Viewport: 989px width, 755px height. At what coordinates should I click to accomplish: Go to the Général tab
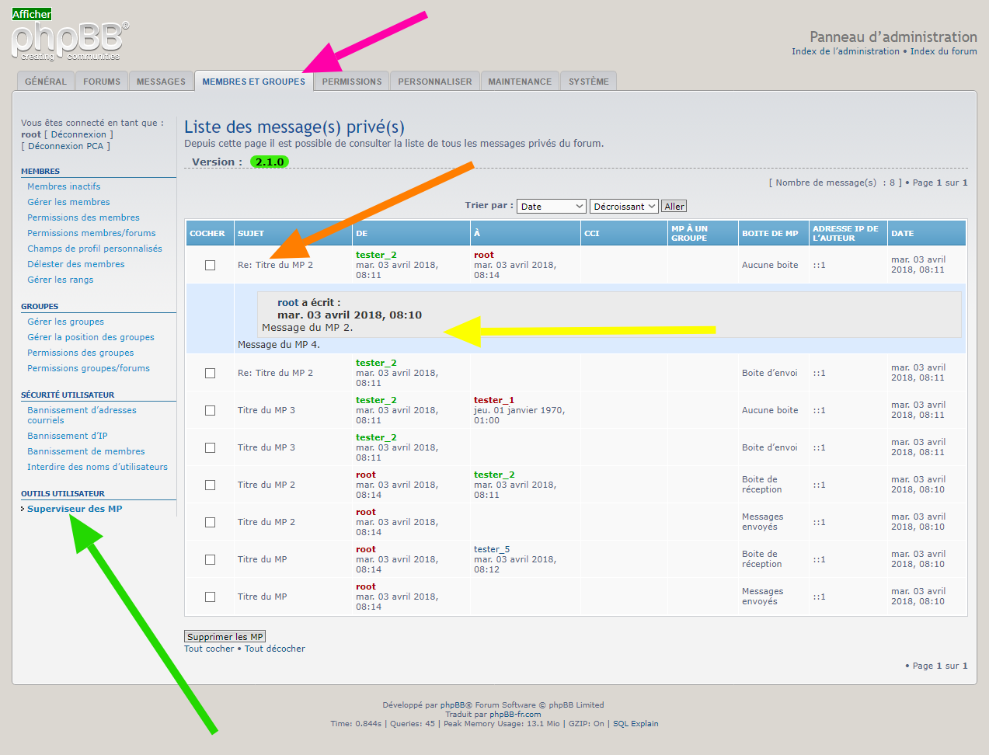[x=46, y=82]
